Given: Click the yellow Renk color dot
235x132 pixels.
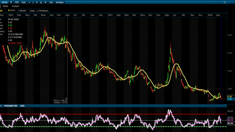Looking at the screenshot, I should click(9, 10).
